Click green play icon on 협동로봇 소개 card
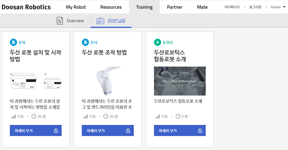The height and width of the screenshot is (150, 288). pos(157,42)
